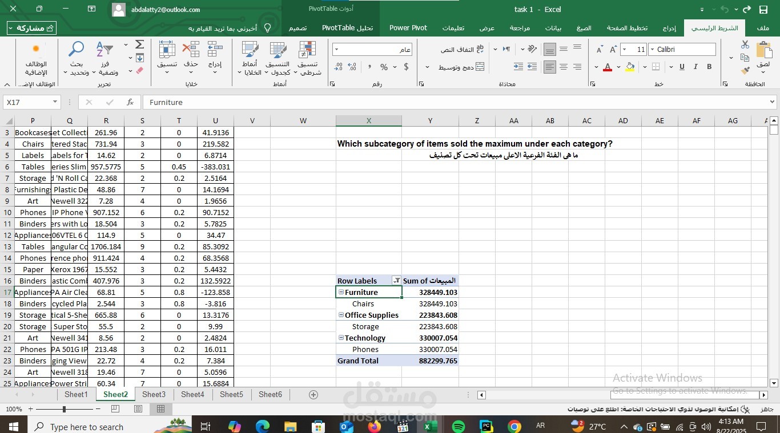The height and width of the screenshot is (433, 780).
Task: Switch to Sheet1 tab
Action: (76, 394)
